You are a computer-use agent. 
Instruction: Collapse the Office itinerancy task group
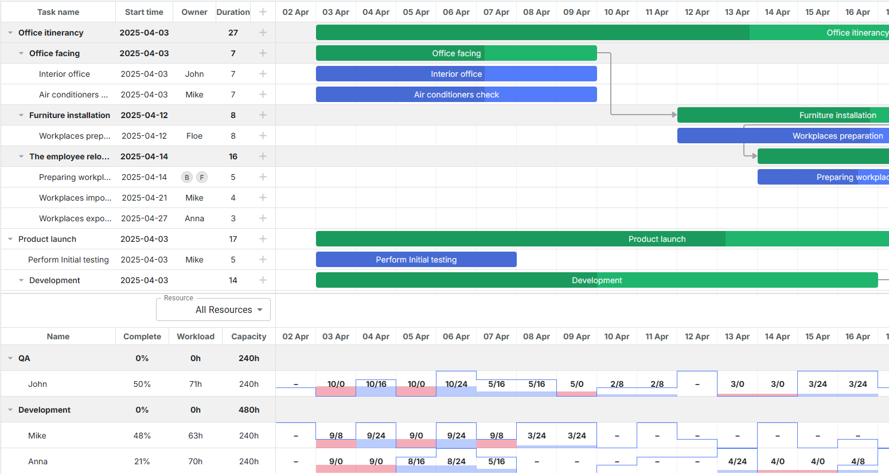pyautogui.click(x=9, y=33)
